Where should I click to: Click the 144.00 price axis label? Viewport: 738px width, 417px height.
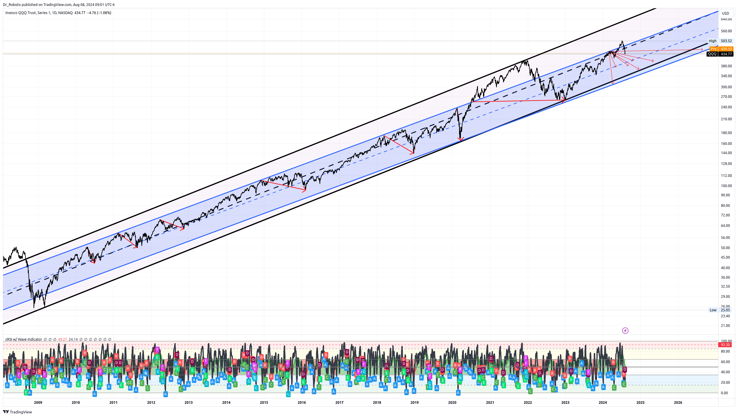pos(726,153)
